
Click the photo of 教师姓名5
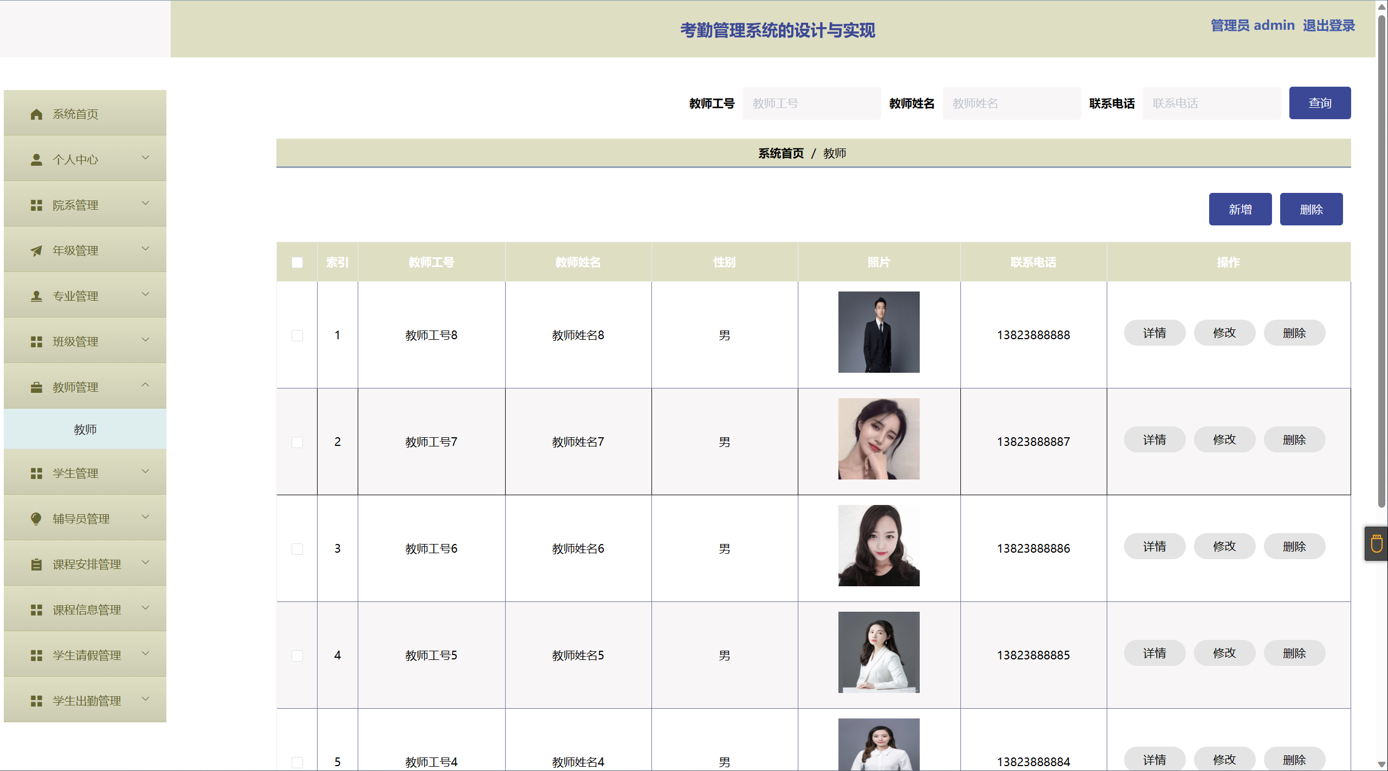(879, 652)
